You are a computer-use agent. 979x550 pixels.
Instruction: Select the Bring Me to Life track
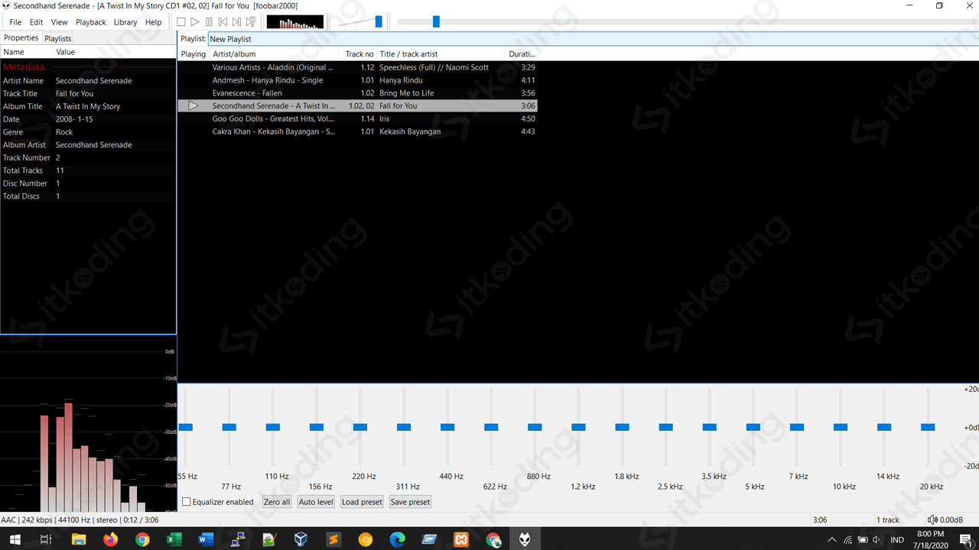point(357,93)
